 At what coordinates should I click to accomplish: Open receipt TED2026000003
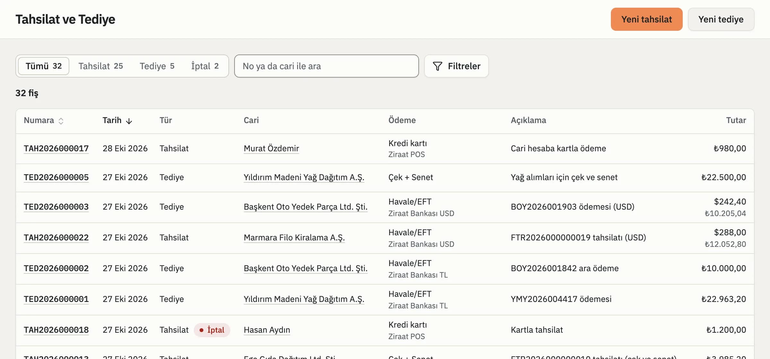click(x=56, y=207)
